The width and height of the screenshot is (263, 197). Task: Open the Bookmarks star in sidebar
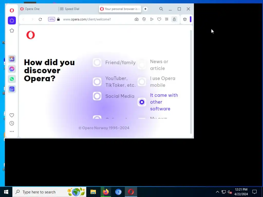point(12,31)
